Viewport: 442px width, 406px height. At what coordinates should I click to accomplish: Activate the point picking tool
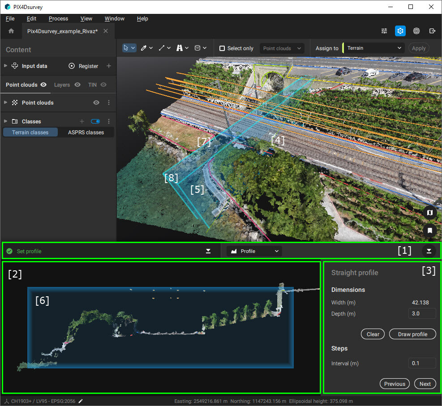click(144, 47)
